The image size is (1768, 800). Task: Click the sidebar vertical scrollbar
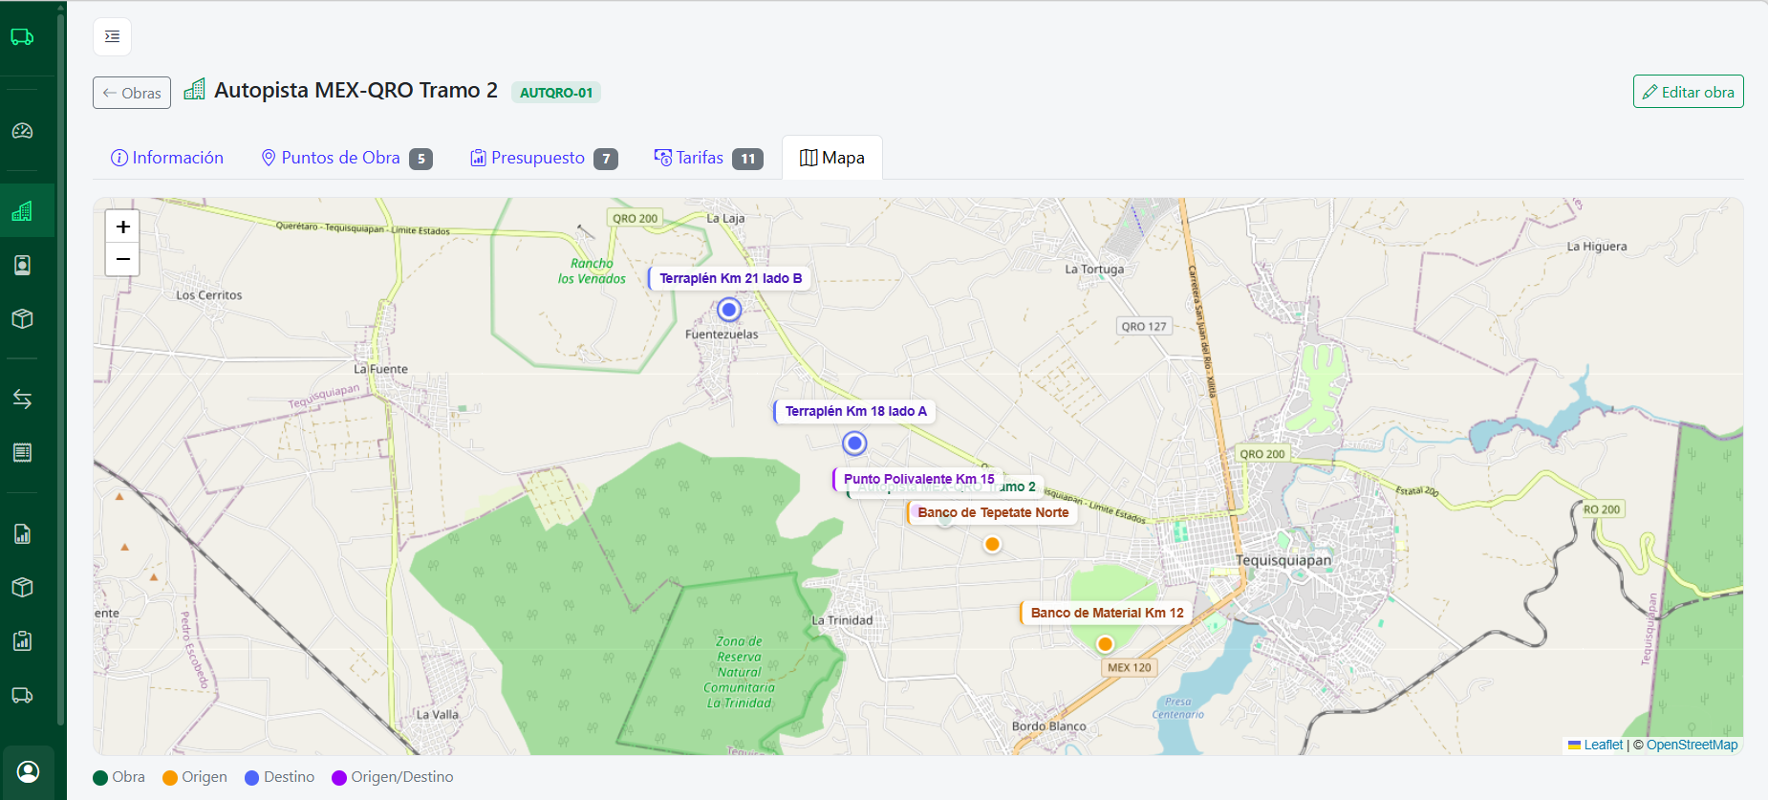[x=61, y=368]
